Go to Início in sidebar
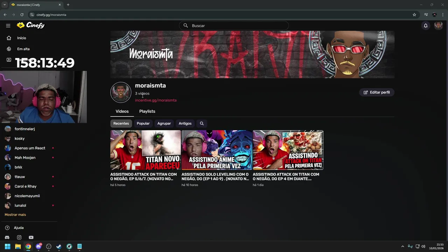 coord(21,38)
